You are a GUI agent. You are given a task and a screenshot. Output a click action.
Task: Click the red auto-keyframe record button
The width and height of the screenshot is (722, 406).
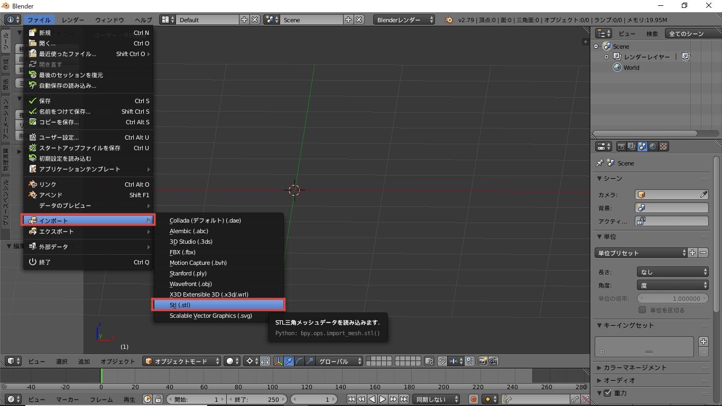(x=474, y=399)
